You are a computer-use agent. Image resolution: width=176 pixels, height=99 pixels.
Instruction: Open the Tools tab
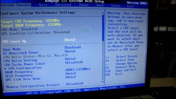(116, 5)
